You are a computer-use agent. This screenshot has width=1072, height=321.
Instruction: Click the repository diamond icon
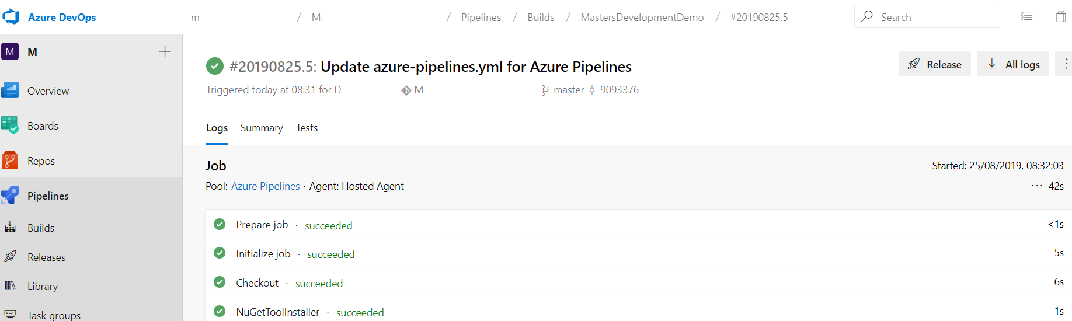[x=406, y=90]
